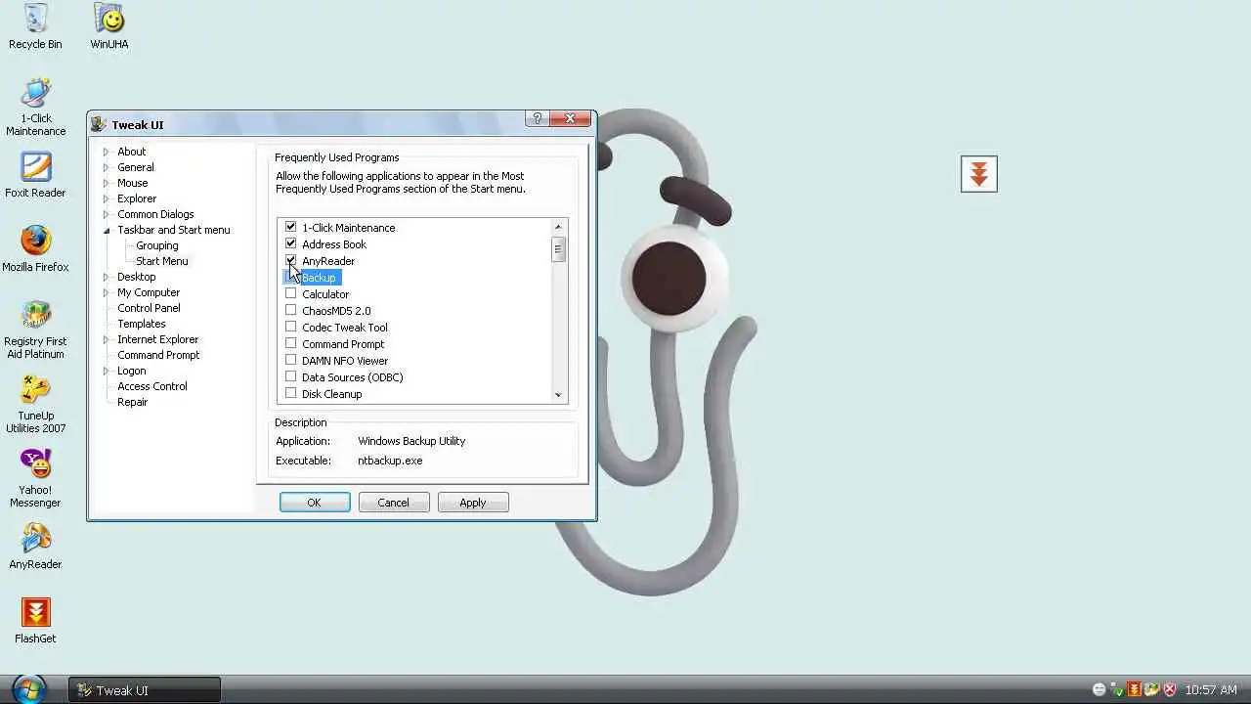Click Tweak UI taskbar button
The width and height of the screenshot is (1251, 704).
tap(145, 689)
